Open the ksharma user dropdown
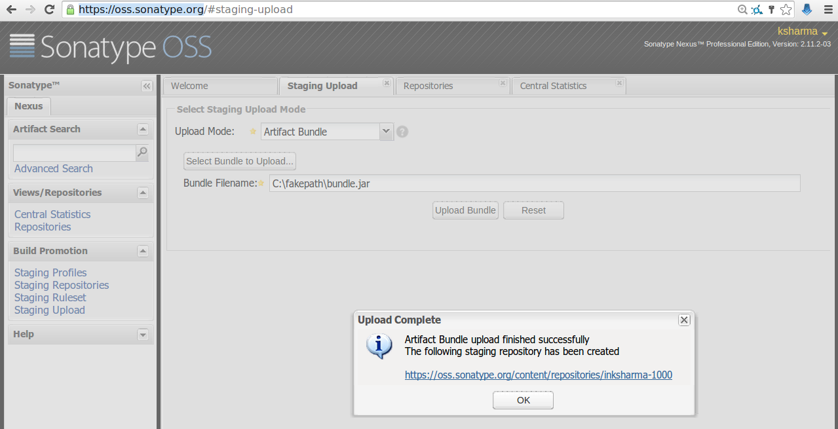838x429 pixels. click(803, 31)
